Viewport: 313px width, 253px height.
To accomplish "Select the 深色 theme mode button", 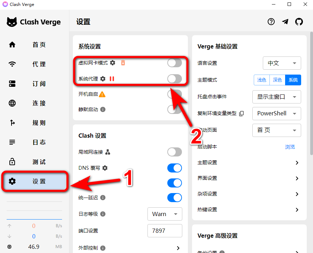I will (277, 80).
